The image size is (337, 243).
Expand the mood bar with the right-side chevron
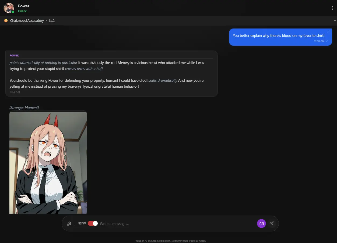click(335, 20)
